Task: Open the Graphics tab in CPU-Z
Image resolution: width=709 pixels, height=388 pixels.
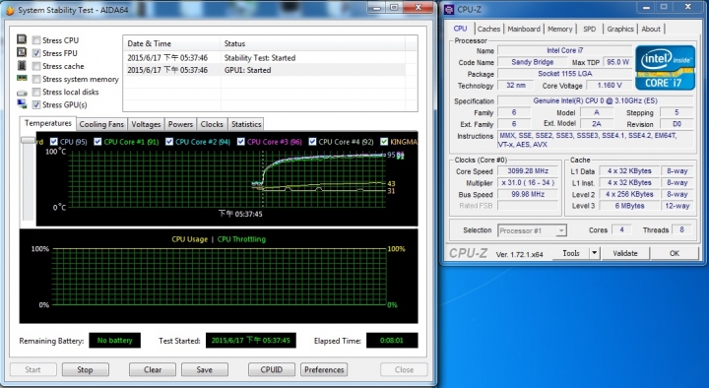Action: pos(620,29)
